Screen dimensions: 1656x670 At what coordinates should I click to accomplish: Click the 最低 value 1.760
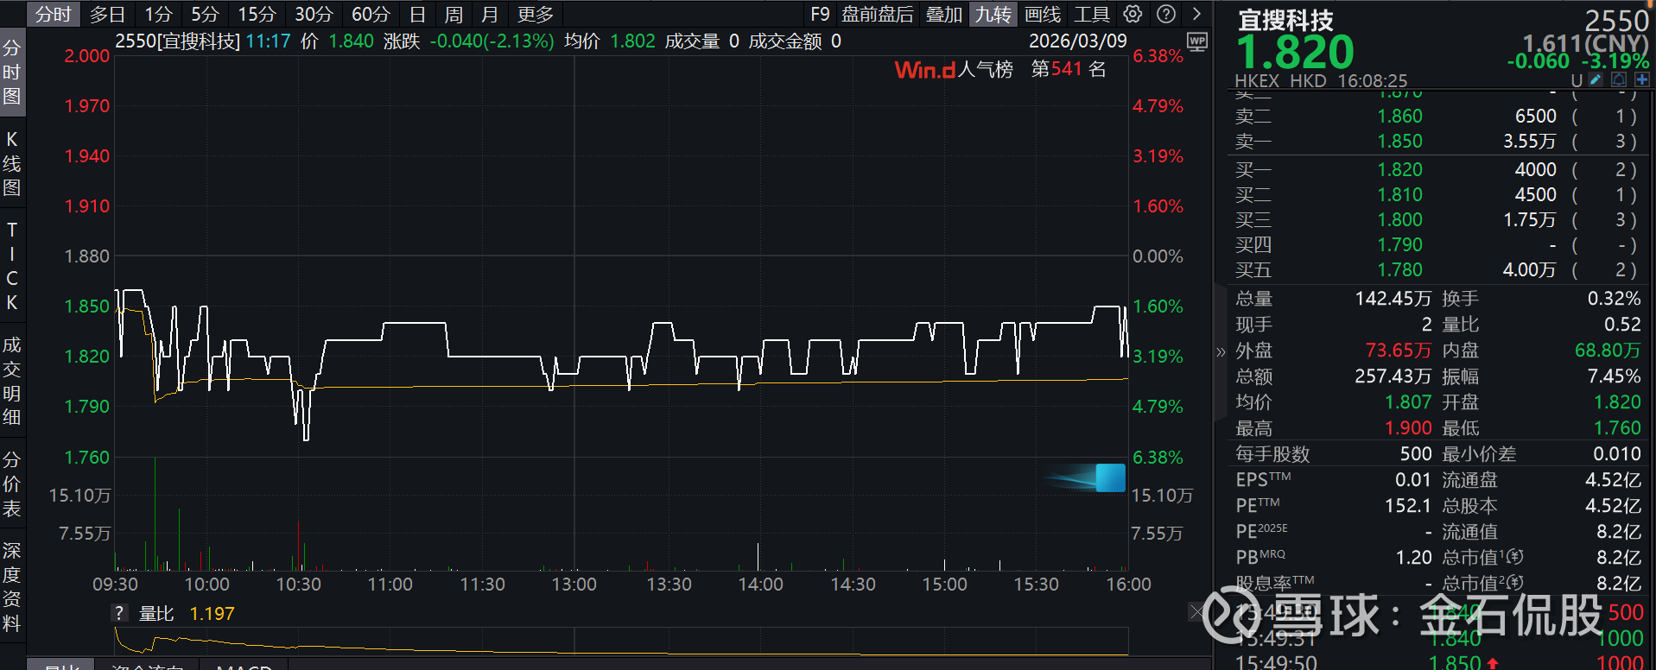1617,428
